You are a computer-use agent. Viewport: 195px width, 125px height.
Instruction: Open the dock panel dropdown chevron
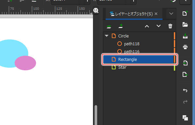(x=171, y=13)
